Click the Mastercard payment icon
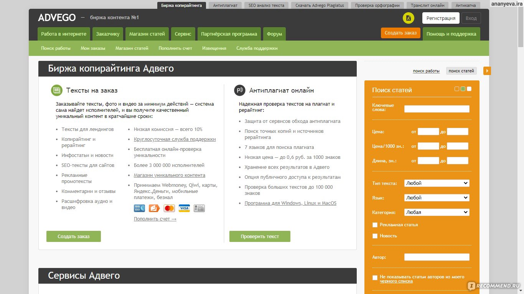This screenshot has width=524, height=294. coord(169,208)
